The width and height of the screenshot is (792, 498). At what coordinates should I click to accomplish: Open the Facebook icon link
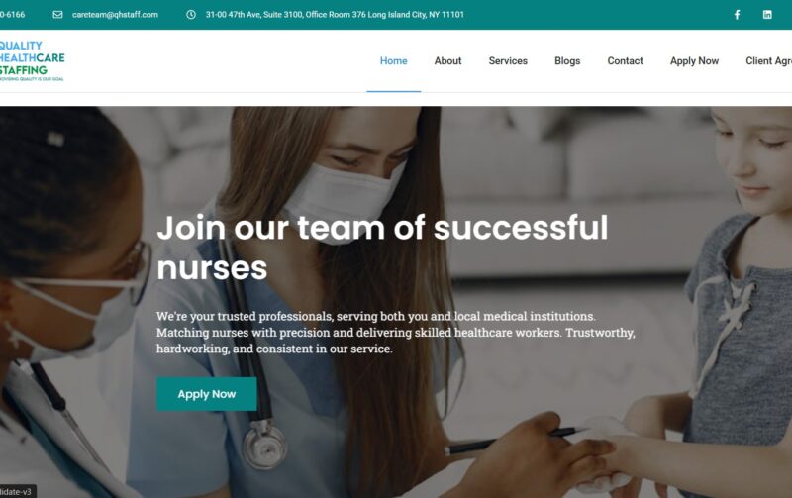(737, 15)
